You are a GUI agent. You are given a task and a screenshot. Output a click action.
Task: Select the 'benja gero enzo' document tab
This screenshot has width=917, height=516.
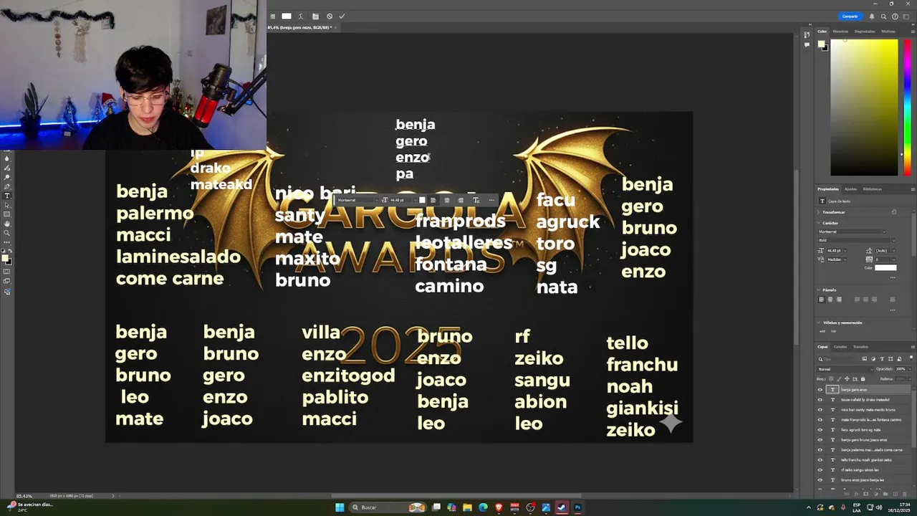tap(299, 27)
